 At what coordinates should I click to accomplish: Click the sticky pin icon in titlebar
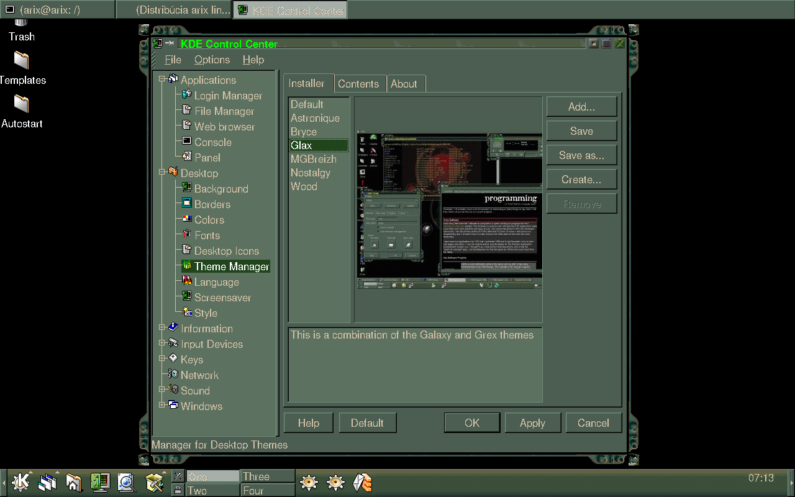(x=169, y=43)
